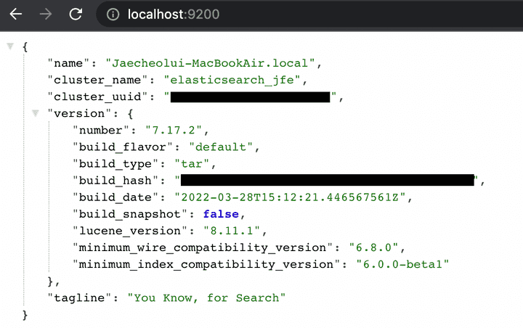Click the "number" key

click(x=101, y=131)
